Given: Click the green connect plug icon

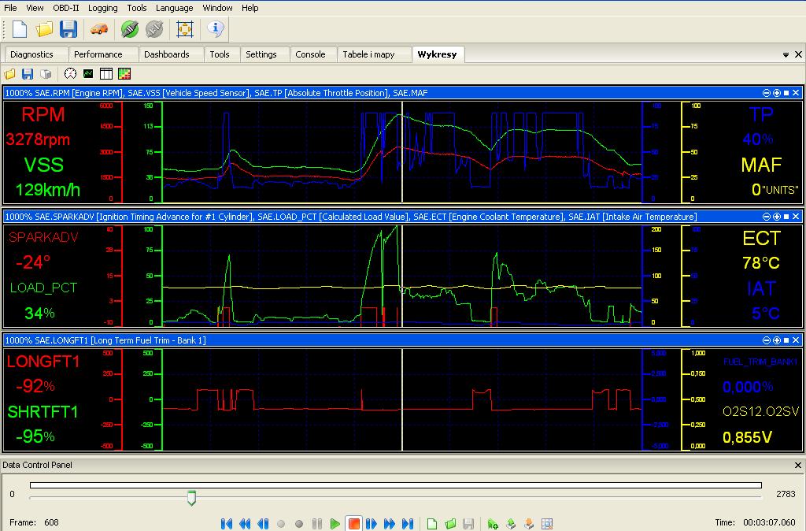Looking at the screenshot, I should [x=129, y=29].
